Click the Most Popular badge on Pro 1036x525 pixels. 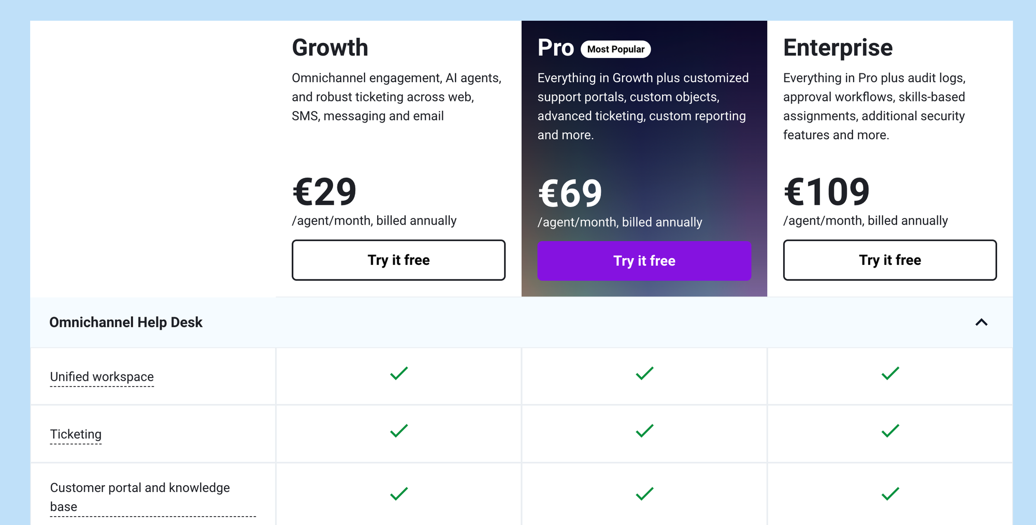pos(616,49)
